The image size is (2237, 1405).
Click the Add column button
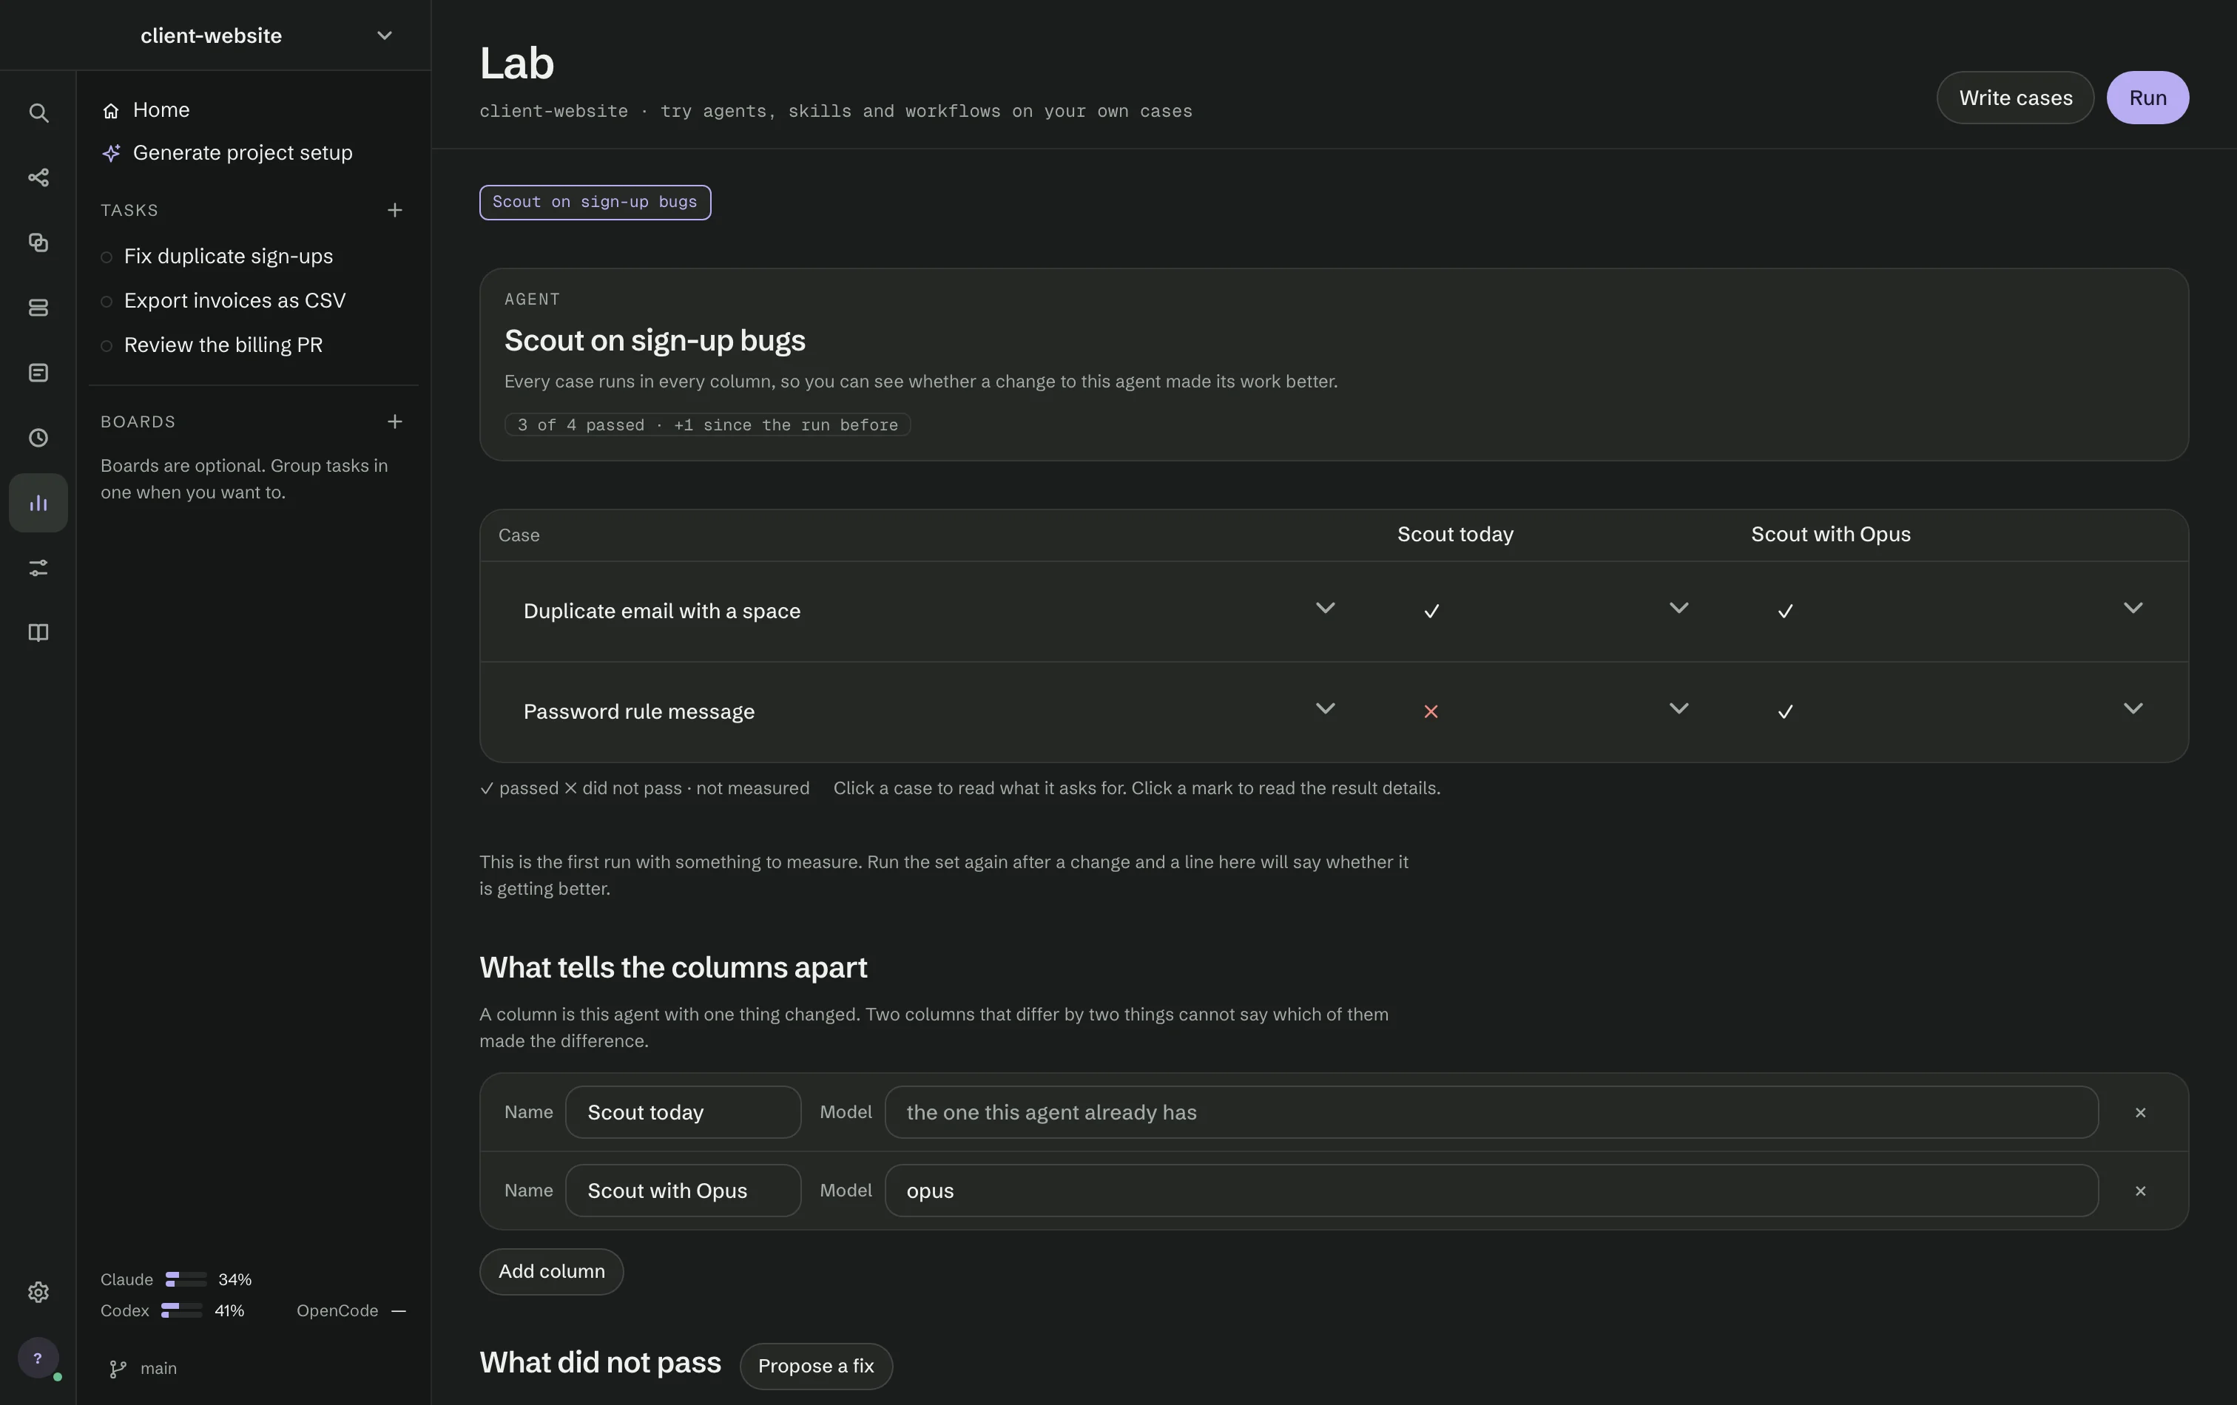pyautogui.click(x=552, y=1271)
